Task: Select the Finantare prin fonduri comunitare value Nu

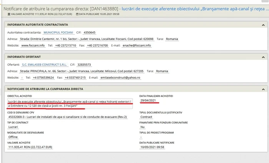Action: click(143, 127)
